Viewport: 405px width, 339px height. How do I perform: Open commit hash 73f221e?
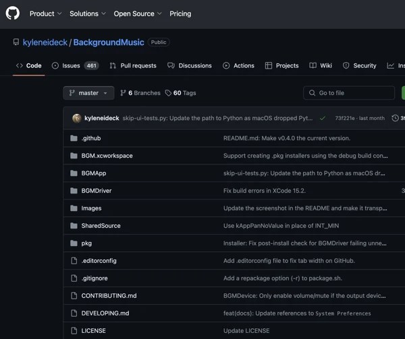(345, 118)
